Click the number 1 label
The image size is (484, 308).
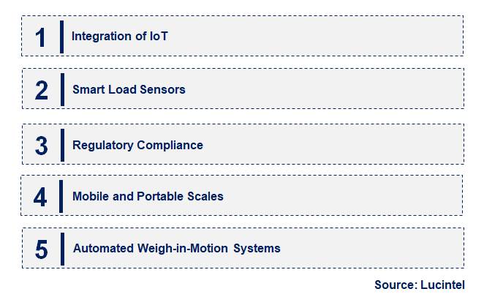tap(40, 38)
